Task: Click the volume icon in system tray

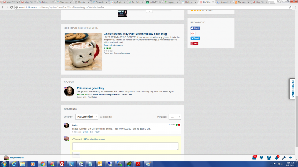Action: (x=282, y=164)
